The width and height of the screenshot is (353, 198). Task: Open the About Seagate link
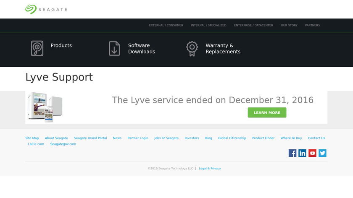(x=56, y=138)
